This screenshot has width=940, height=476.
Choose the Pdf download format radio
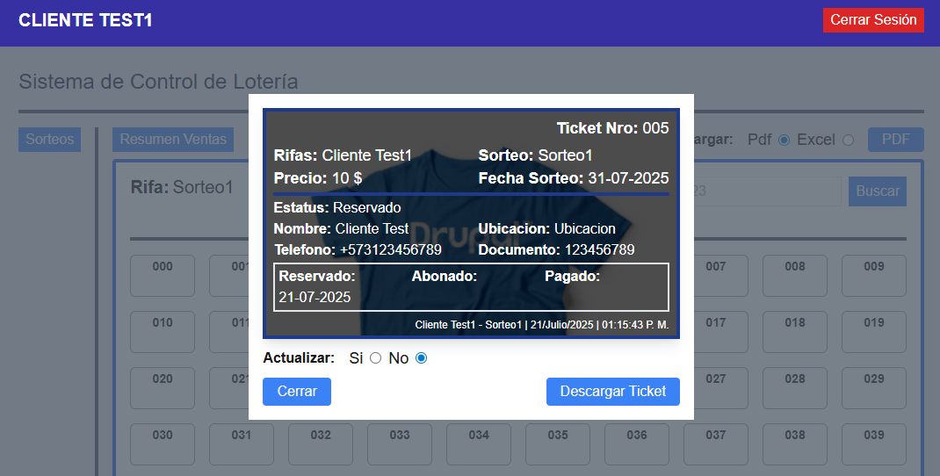[785, 140]
